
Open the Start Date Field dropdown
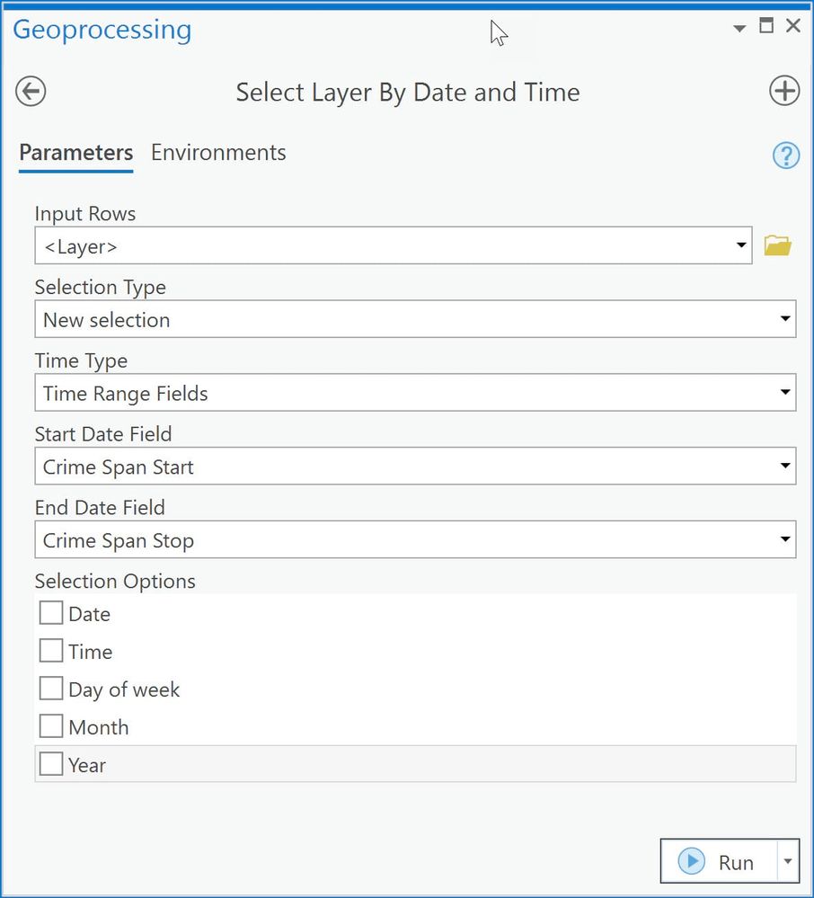pyautogui.click(x=784, y=467)
